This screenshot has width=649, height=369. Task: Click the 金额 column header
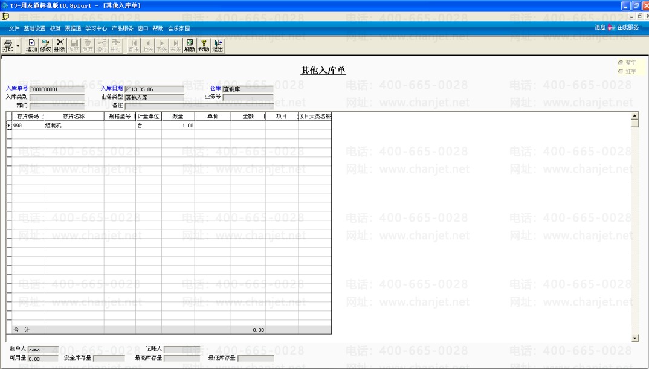[248, 116]
